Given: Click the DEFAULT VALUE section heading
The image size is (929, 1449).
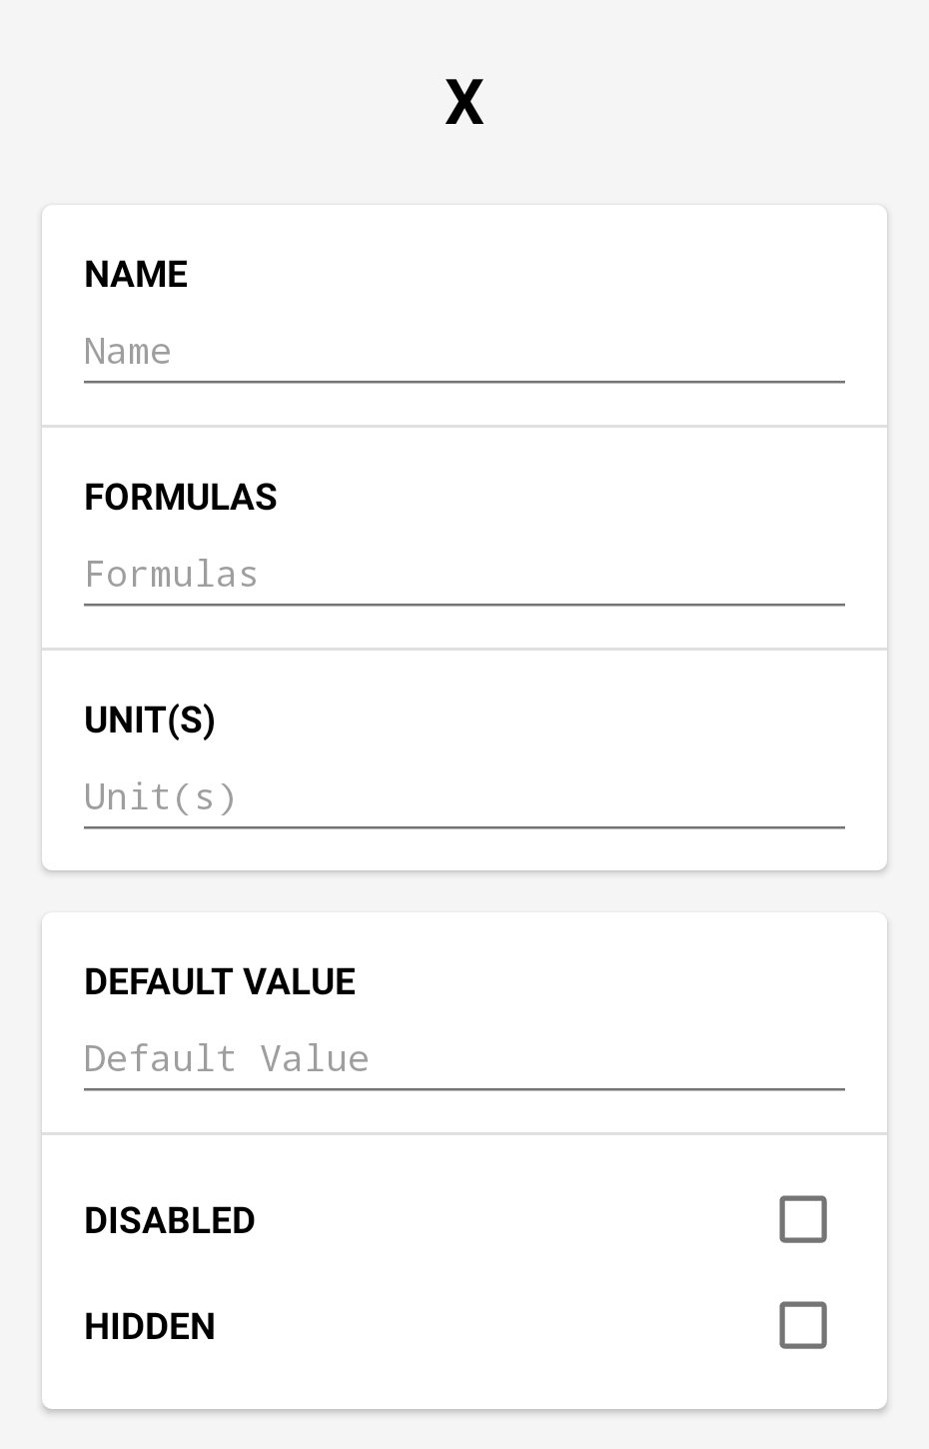Looking at the screenshot, I should coord(220,982).
